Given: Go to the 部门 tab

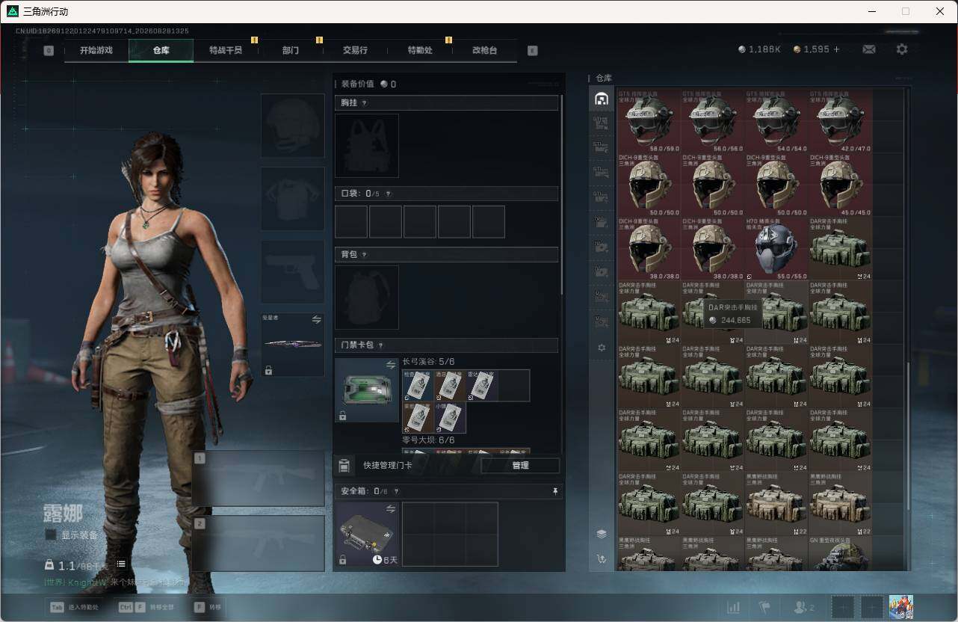Looking at the screenshot, I should (291, 50).
